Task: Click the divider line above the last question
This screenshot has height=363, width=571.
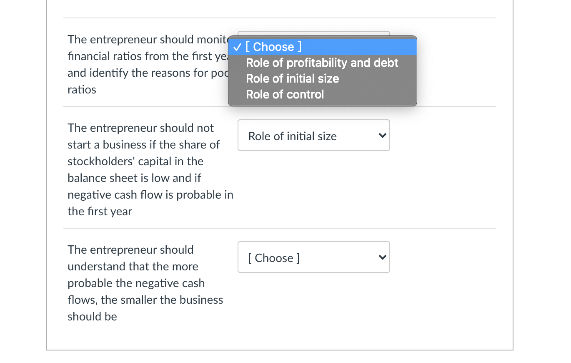Action: point(279,228)
